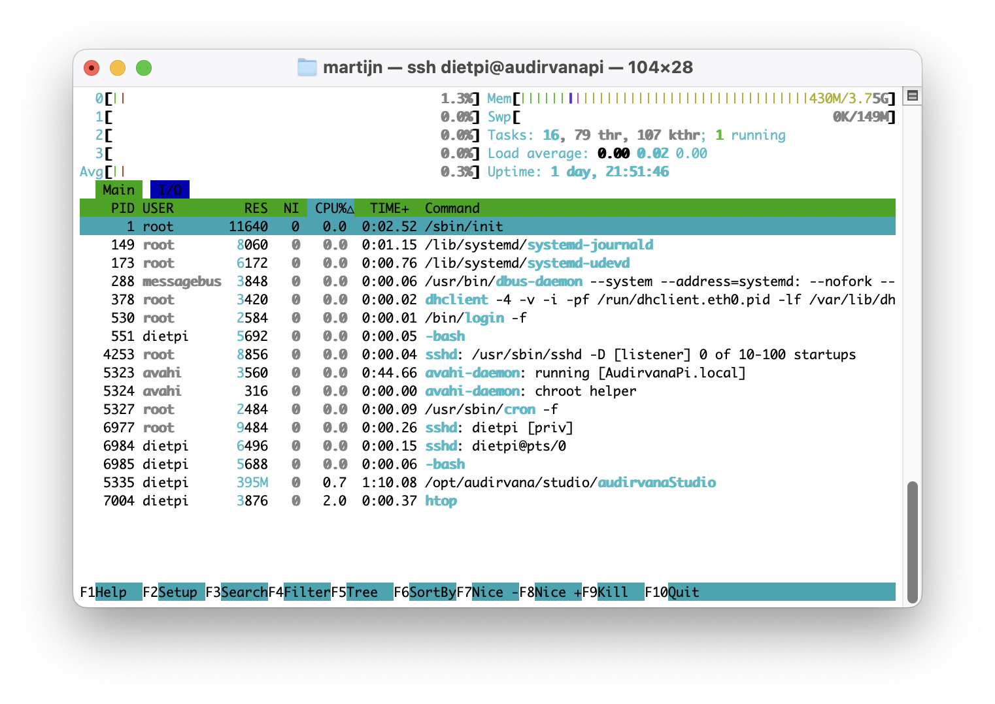Click the folder icon in the title bar

(x=307, y=67)
